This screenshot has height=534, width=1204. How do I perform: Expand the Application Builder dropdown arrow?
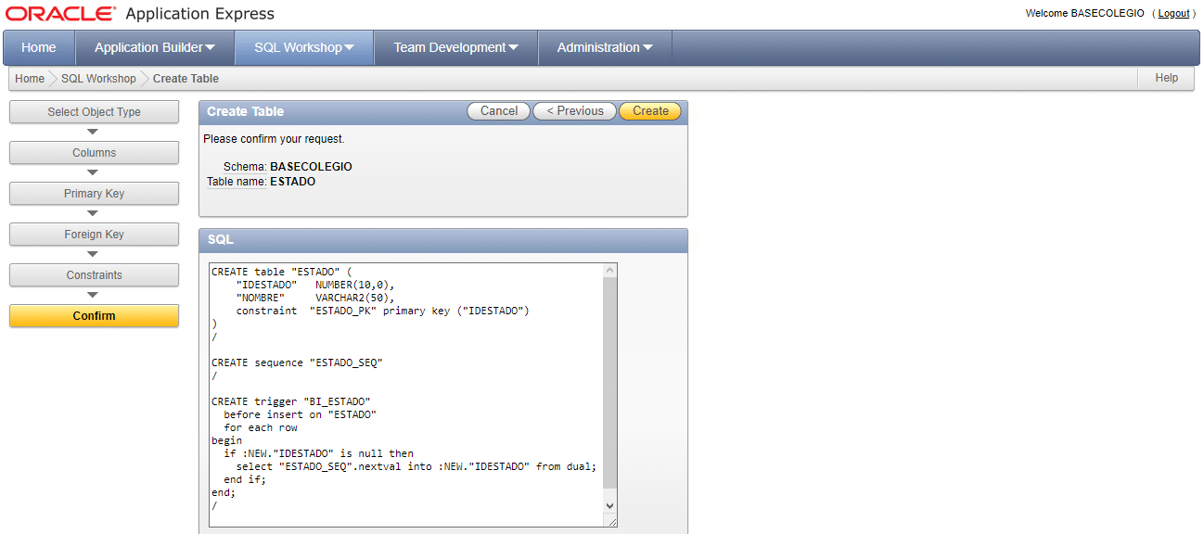click(210, 48)
